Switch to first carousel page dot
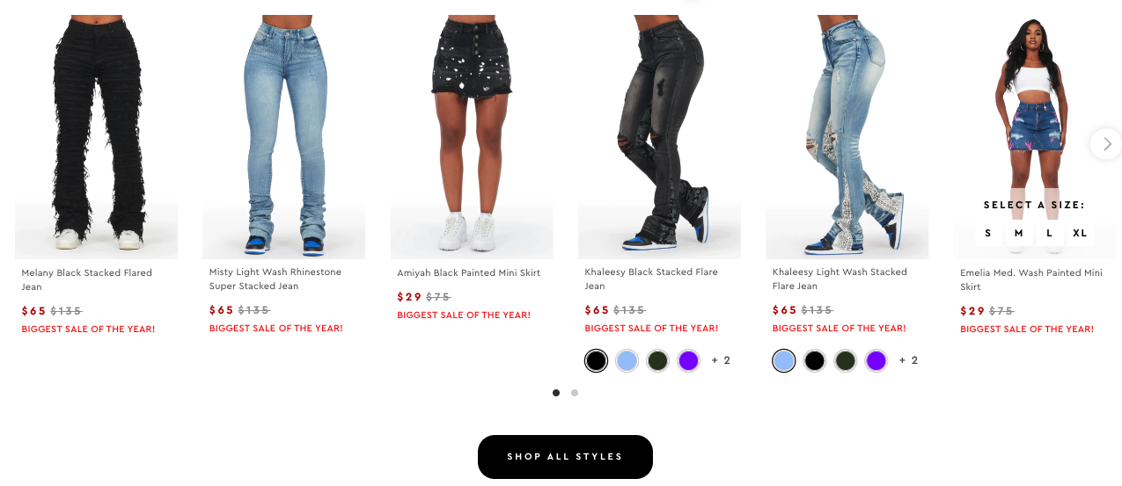Screen dimensions: 1122x486 tap(556, 393)
